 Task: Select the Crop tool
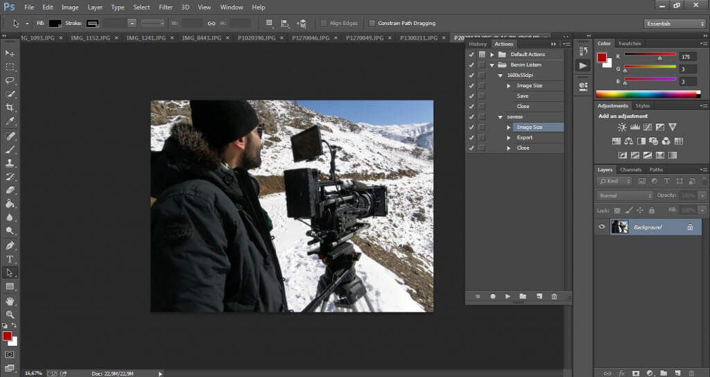[10, 107]
